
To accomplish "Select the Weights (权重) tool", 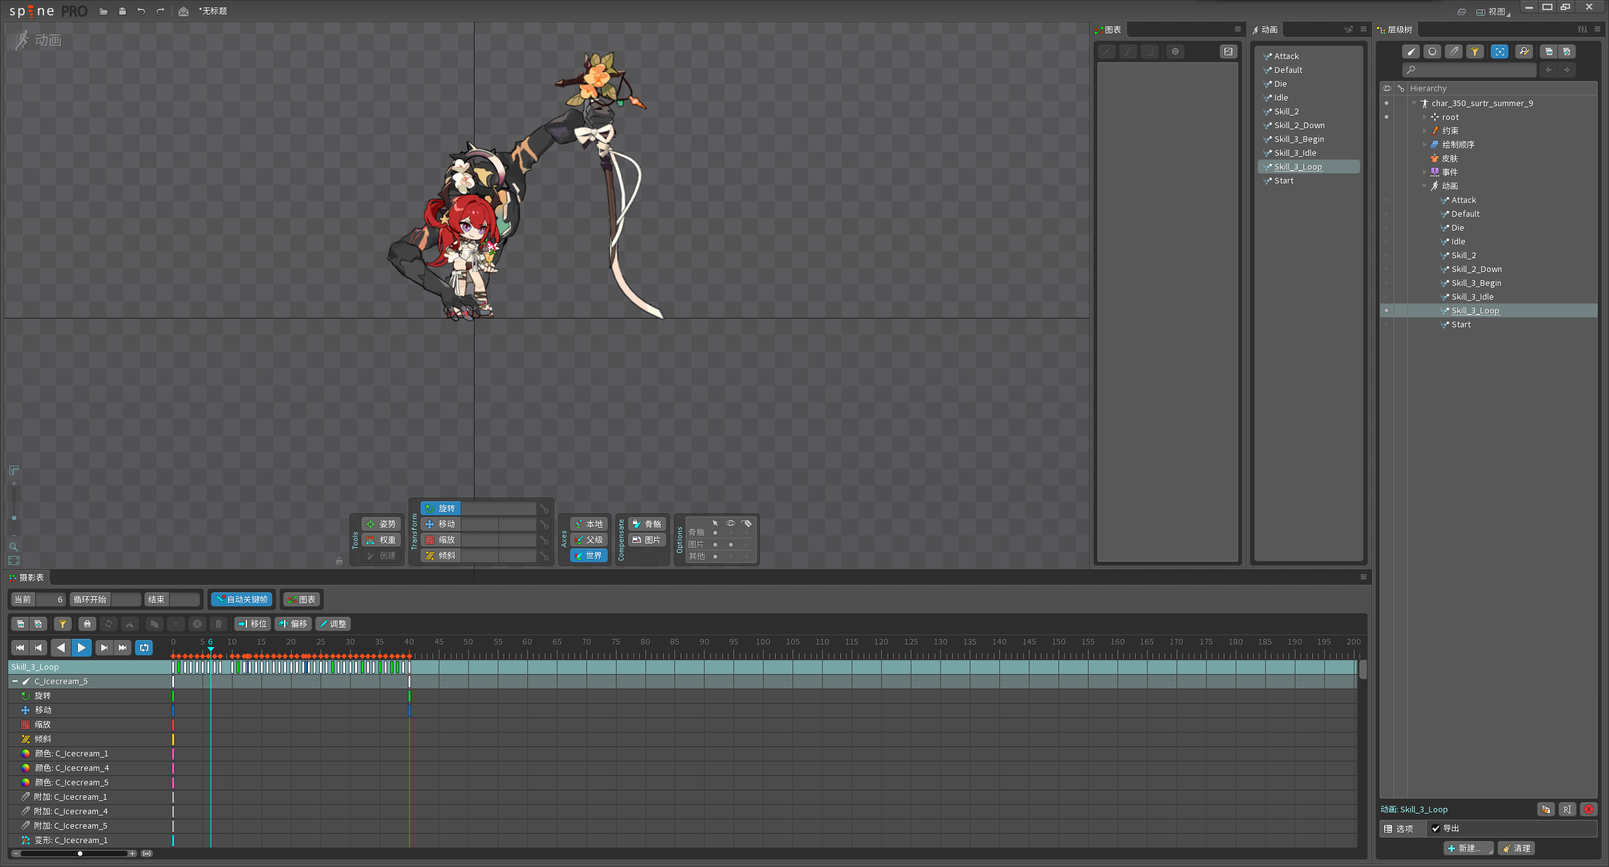I will [381, 540].
